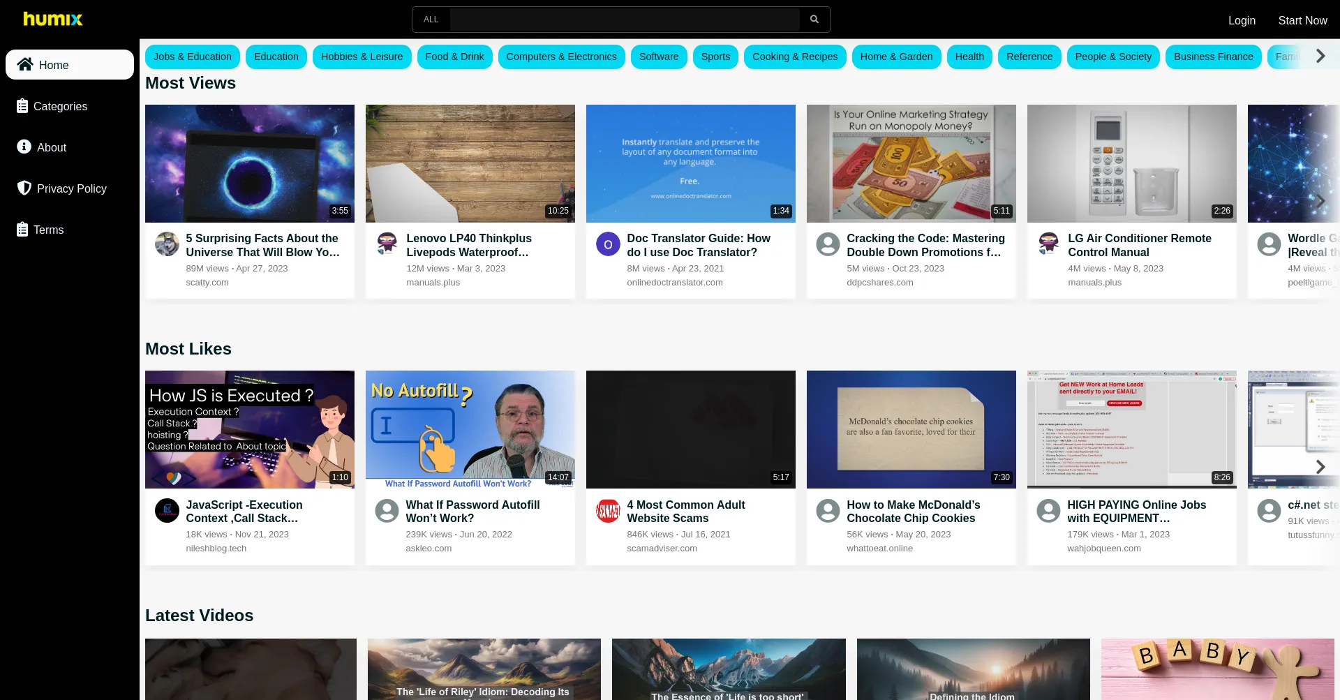Click the Lenovo LP40 manuals.plus channel avatar
The height and width of the screenshot is (700, 1340).
coord(387,244)
